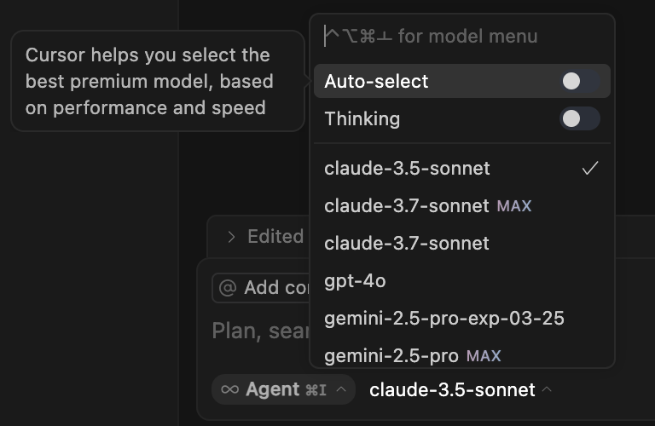Toggle the Auto-select switch
This screenshot has height=426, width=655.
point(580,82)
